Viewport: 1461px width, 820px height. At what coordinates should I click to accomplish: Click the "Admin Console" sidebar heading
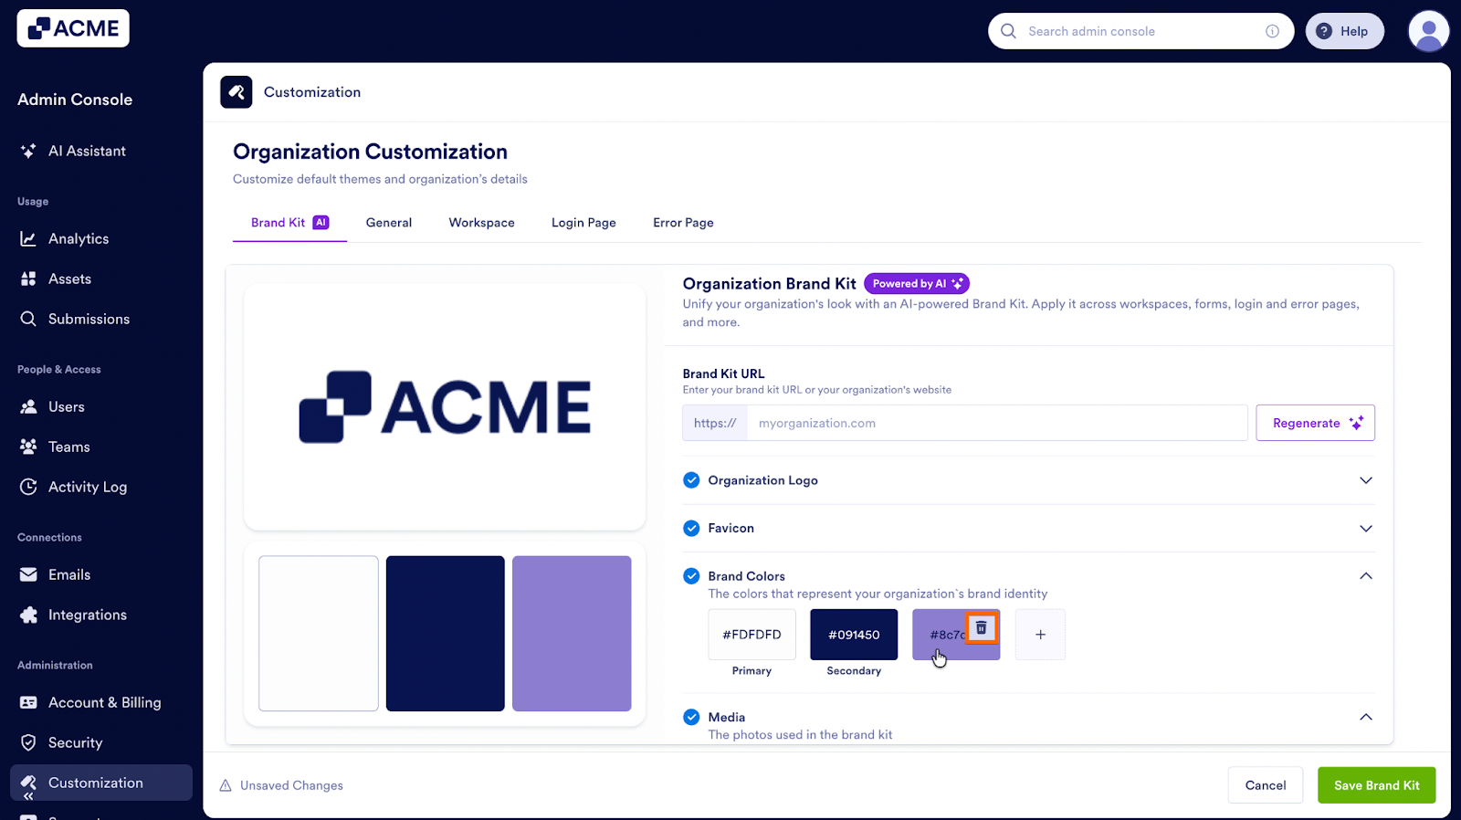75,100
